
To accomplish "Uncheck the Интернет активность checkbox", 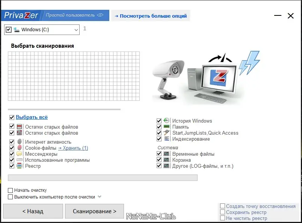I will click(12, 142).
